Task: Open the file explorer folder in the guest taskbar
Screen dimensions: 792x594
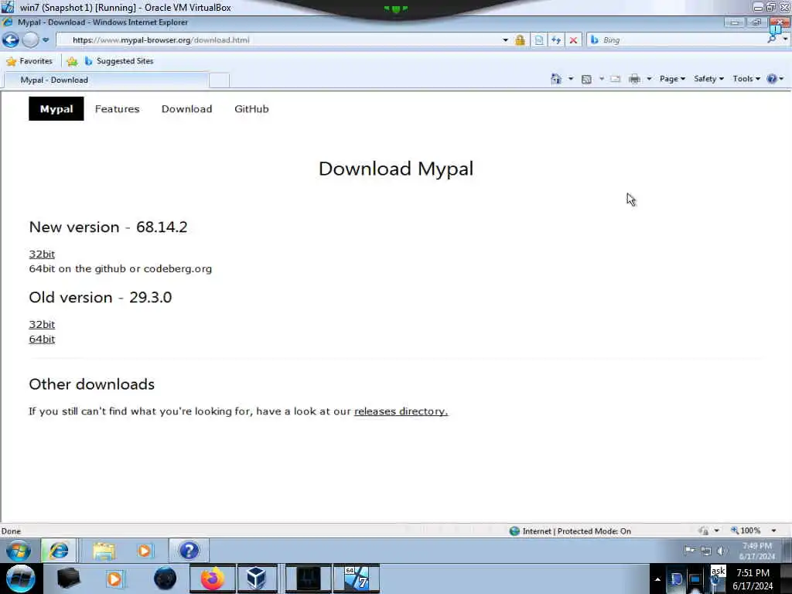Action: point(104,550)
